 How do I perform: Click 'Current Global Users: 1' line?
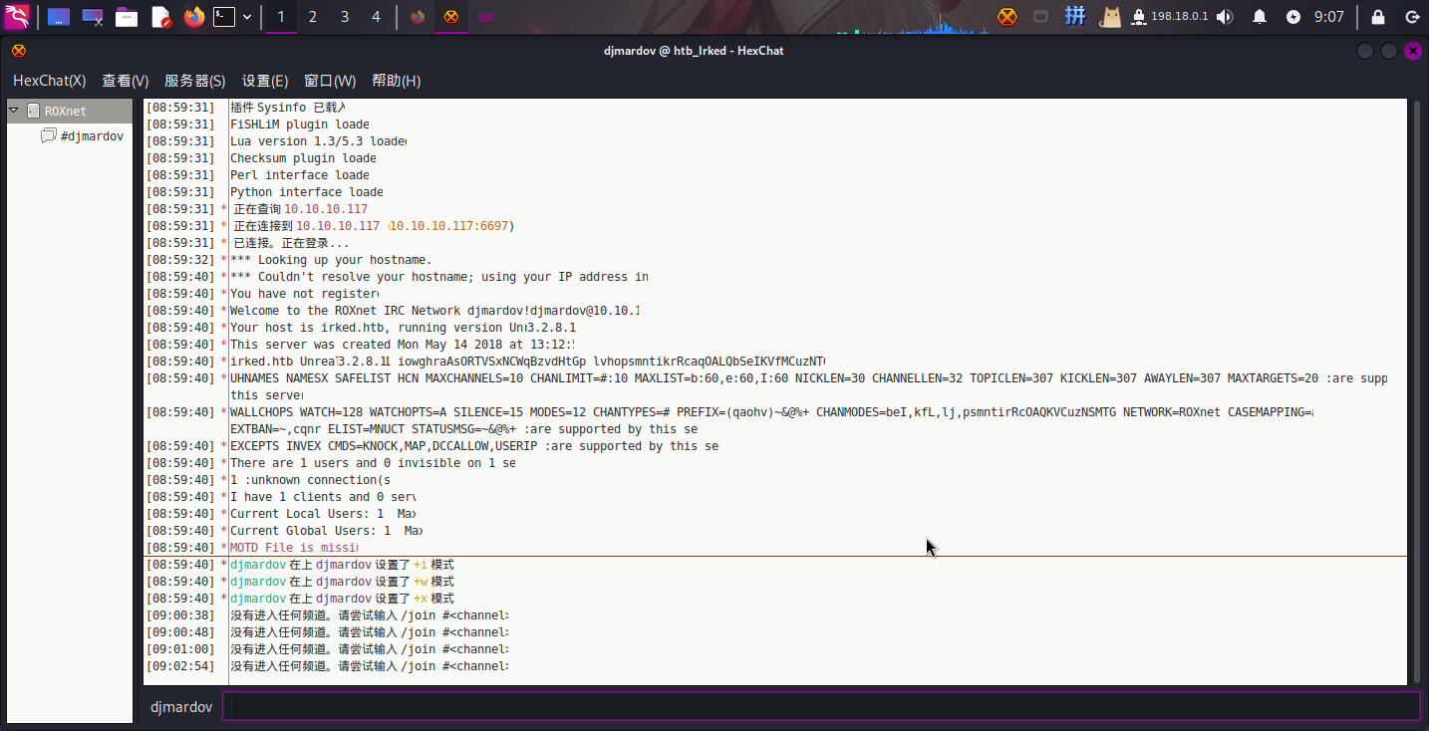click(326, 531)
